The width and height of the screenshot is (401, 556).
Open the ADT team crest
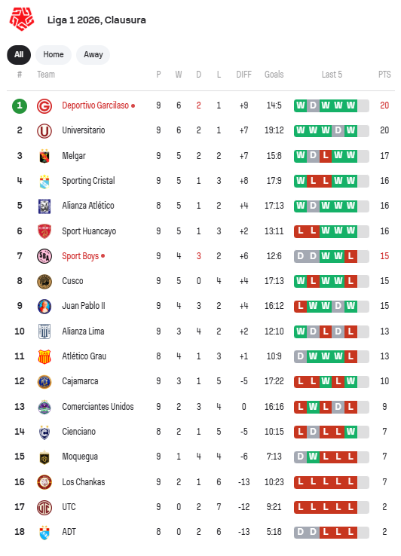(x=44, y=532)
